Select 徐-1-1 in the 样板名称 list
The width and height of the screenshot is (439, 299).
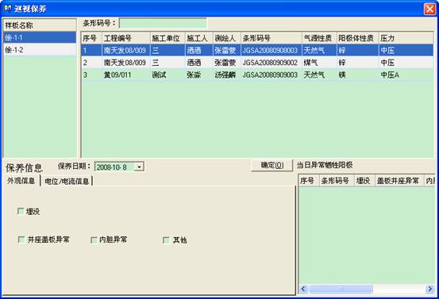click(x=40, y=37)
